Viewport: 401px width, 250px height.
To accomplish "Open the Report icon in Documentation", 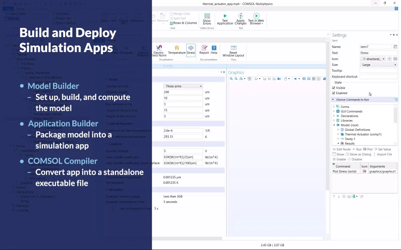I will (204, 47).
